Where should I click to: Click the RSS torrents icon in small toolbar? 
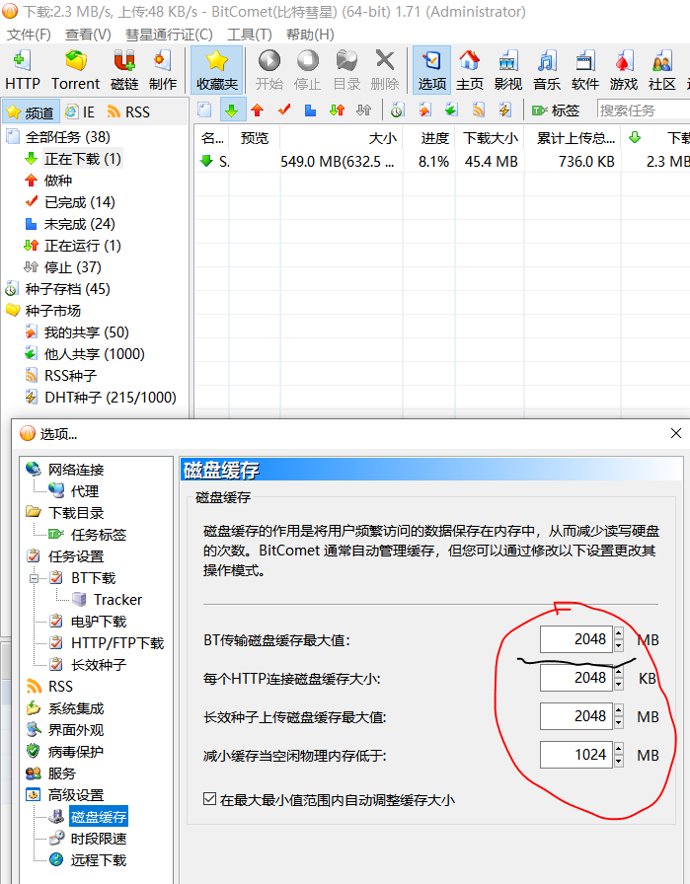[479, 110]
